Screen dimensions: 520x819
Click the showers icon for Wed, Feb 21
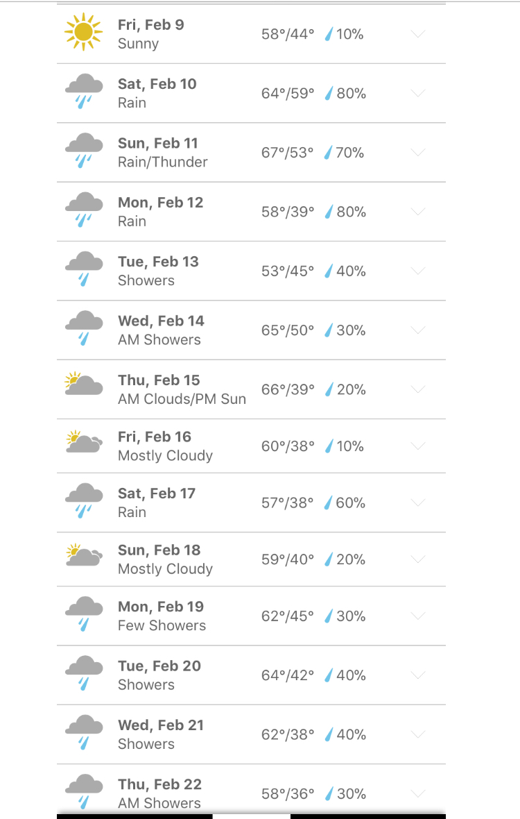point(83,732)
